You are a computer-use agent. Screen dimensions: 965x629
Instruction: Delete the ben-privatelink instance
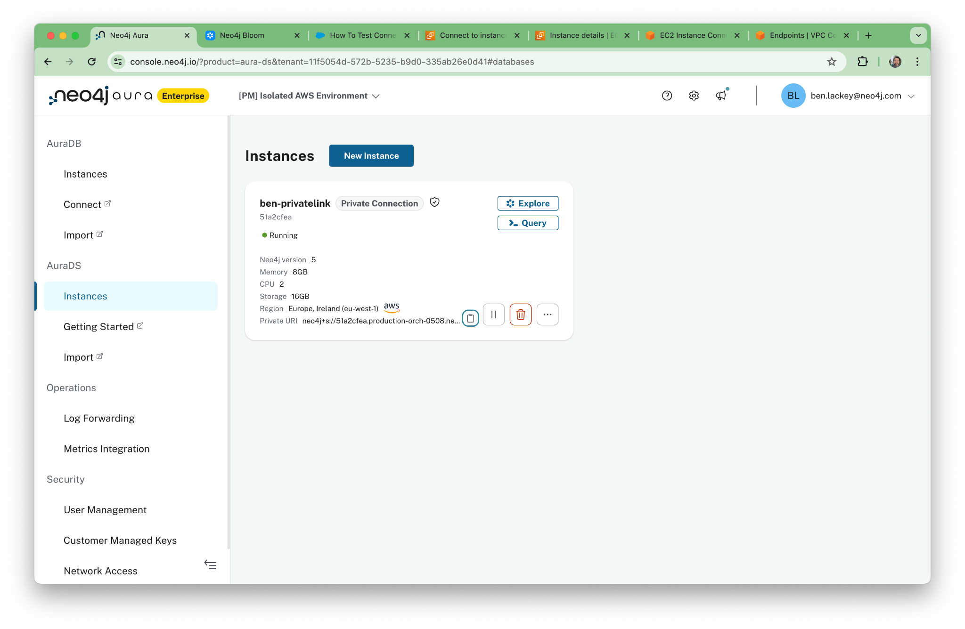(521, 314)
